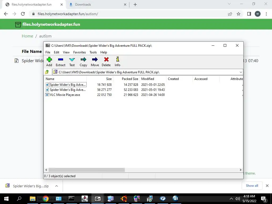This screenshot has height=204, width=272.
Task: Reload the current page
Action: [x=23, y=14]
